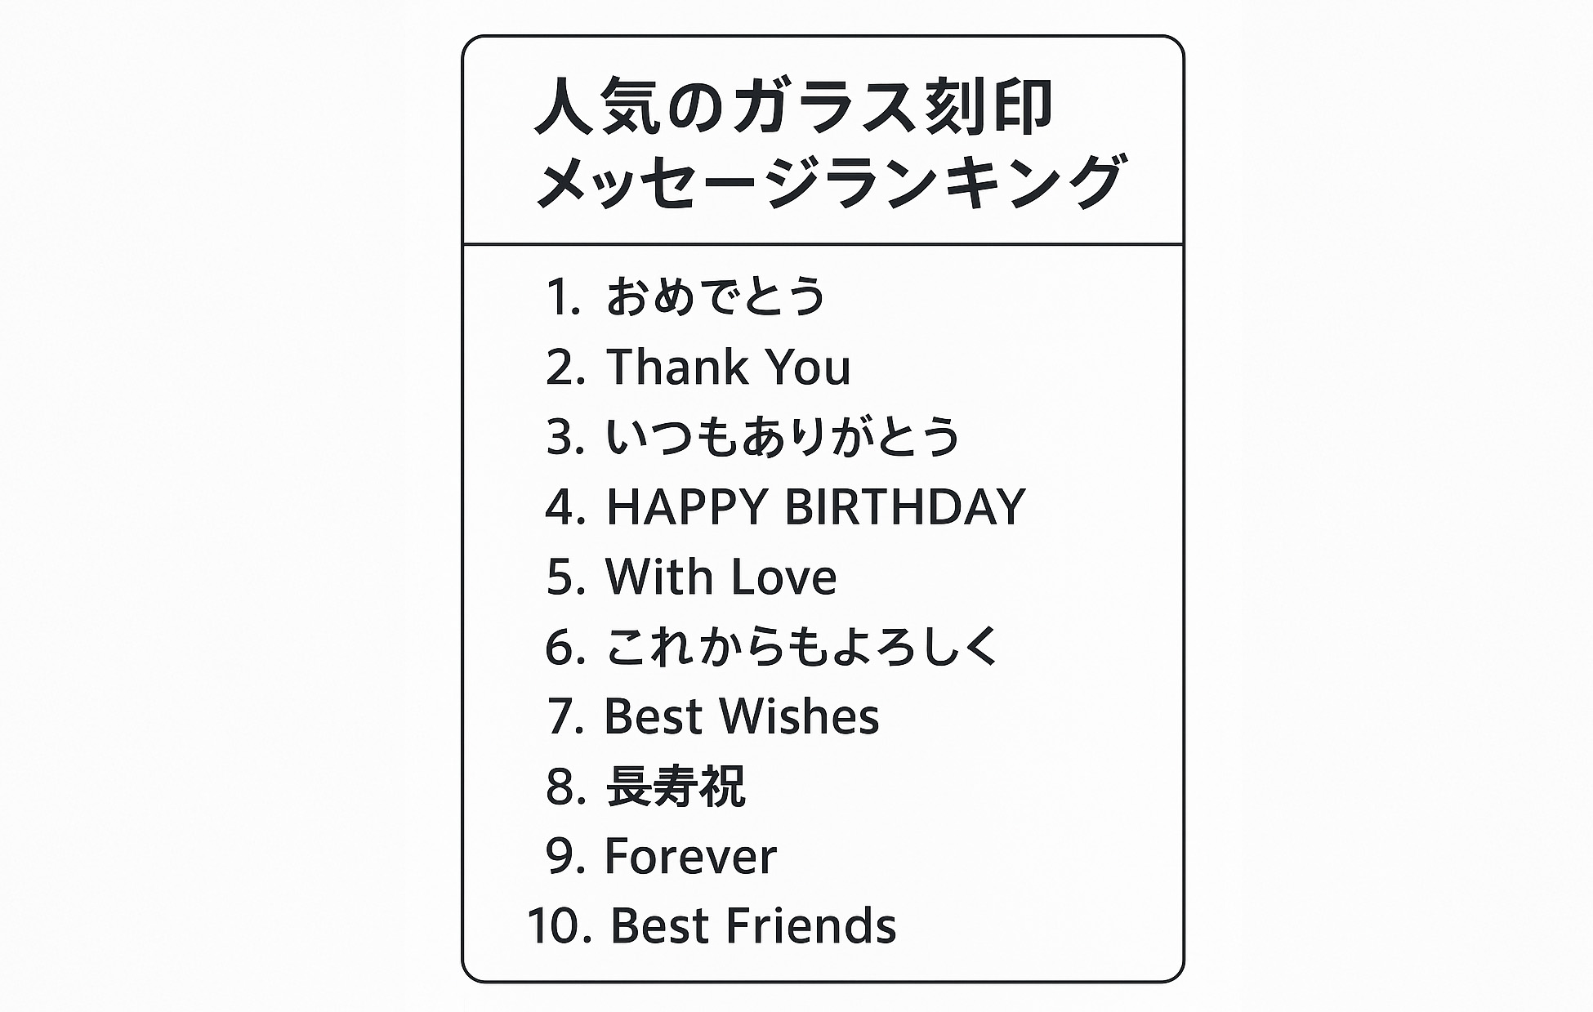Image resolution: width=1593 pixels, height=1012 pixels.
Task: Select the これからもよろしく message
Action: point(802,647)
